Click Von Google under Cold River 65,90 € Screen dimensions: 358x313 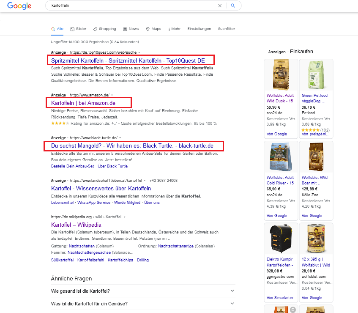277,216
